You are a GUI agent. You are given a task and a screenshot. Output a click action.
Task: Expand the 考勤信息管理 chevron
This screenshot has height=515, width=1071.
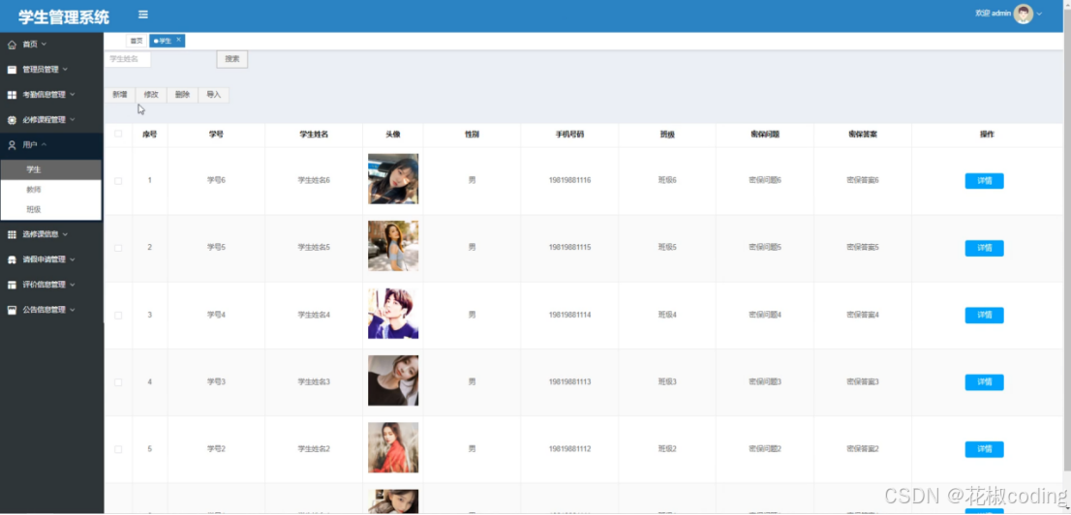(73, 95)
